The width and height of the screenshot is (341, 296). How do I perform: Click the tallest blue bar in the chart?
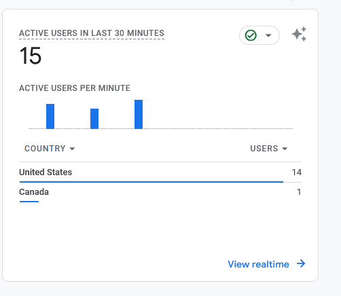pyautogui.click(x=139, y=114)
